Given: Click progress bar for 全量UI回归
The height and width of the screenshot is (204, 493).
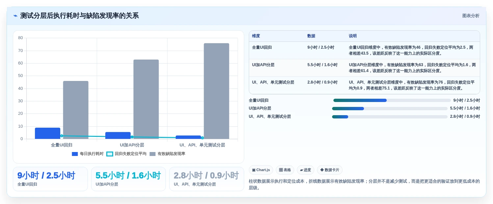Looking at the screenshot, I should point(392,100).
